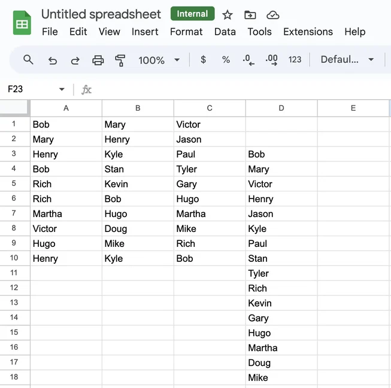Open the Data menu

225,32
